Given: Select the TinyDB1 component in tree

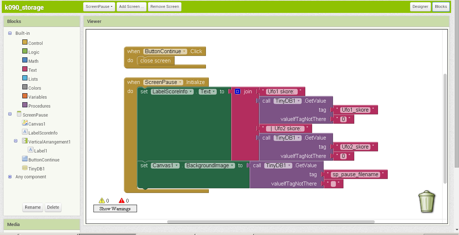Looking at the screenshot, I should [x=36, y=169].
